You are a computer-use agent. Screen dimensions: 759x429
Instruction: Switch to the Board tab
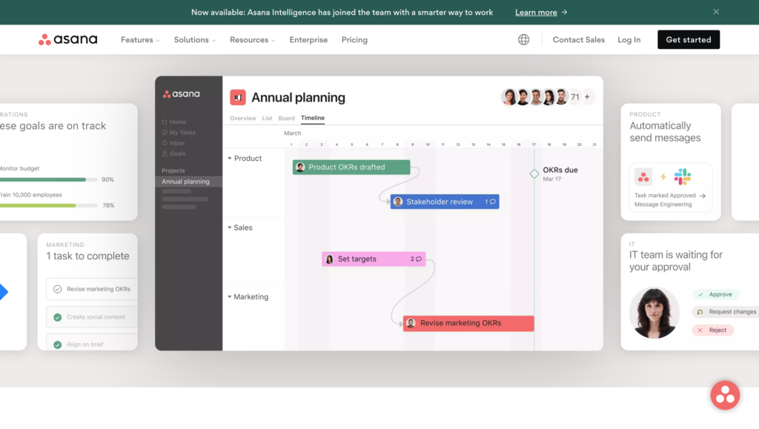pyautogui.click(x=287, y=118)
